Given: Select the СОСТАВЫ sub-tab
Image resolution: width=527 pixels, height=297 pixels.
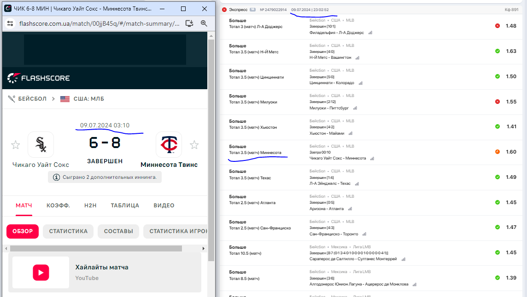Looking at the screenshot, I should coord(118,231).
